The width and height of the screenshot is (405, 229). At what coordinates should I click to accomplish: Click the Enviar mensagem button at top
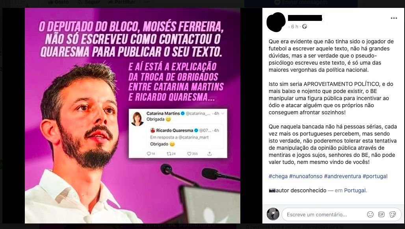(x=301, y=3)
